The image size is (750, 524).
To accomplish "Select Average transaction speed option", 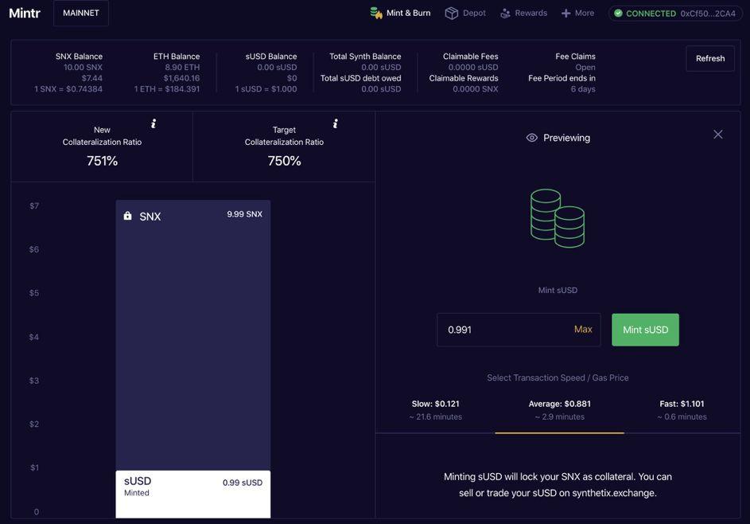I will tap(560, 410).
